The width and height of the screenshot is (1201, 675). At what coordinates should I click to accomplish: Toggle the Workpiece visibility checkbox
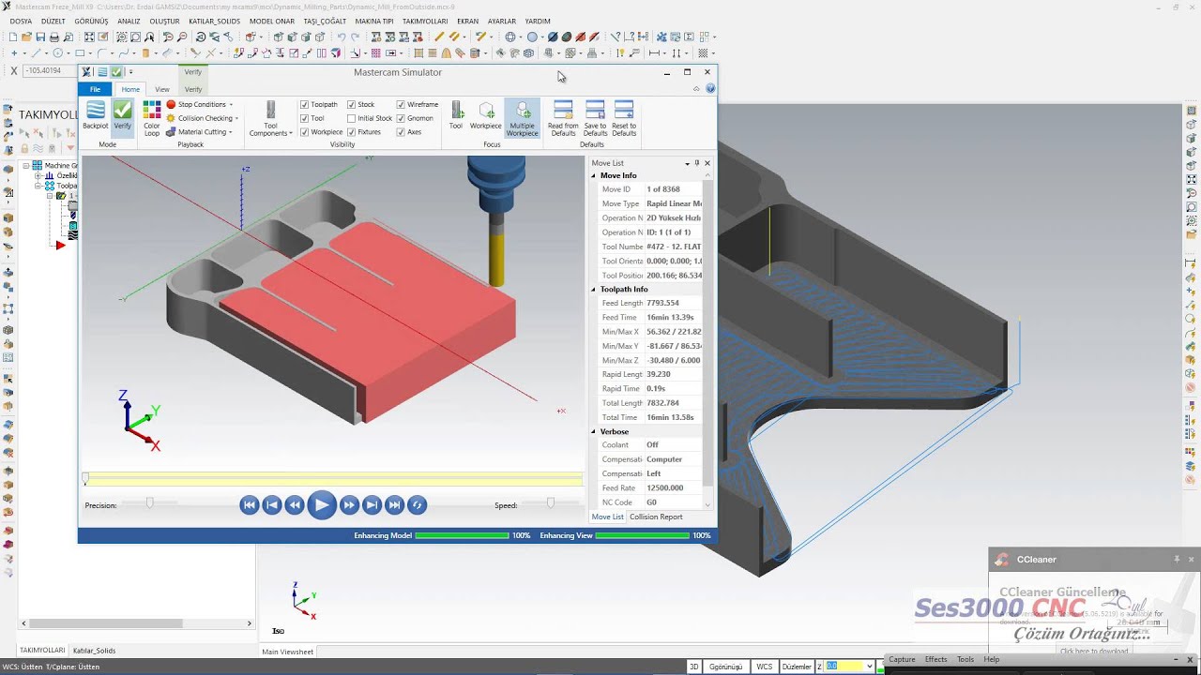click(x=304, y=132)
